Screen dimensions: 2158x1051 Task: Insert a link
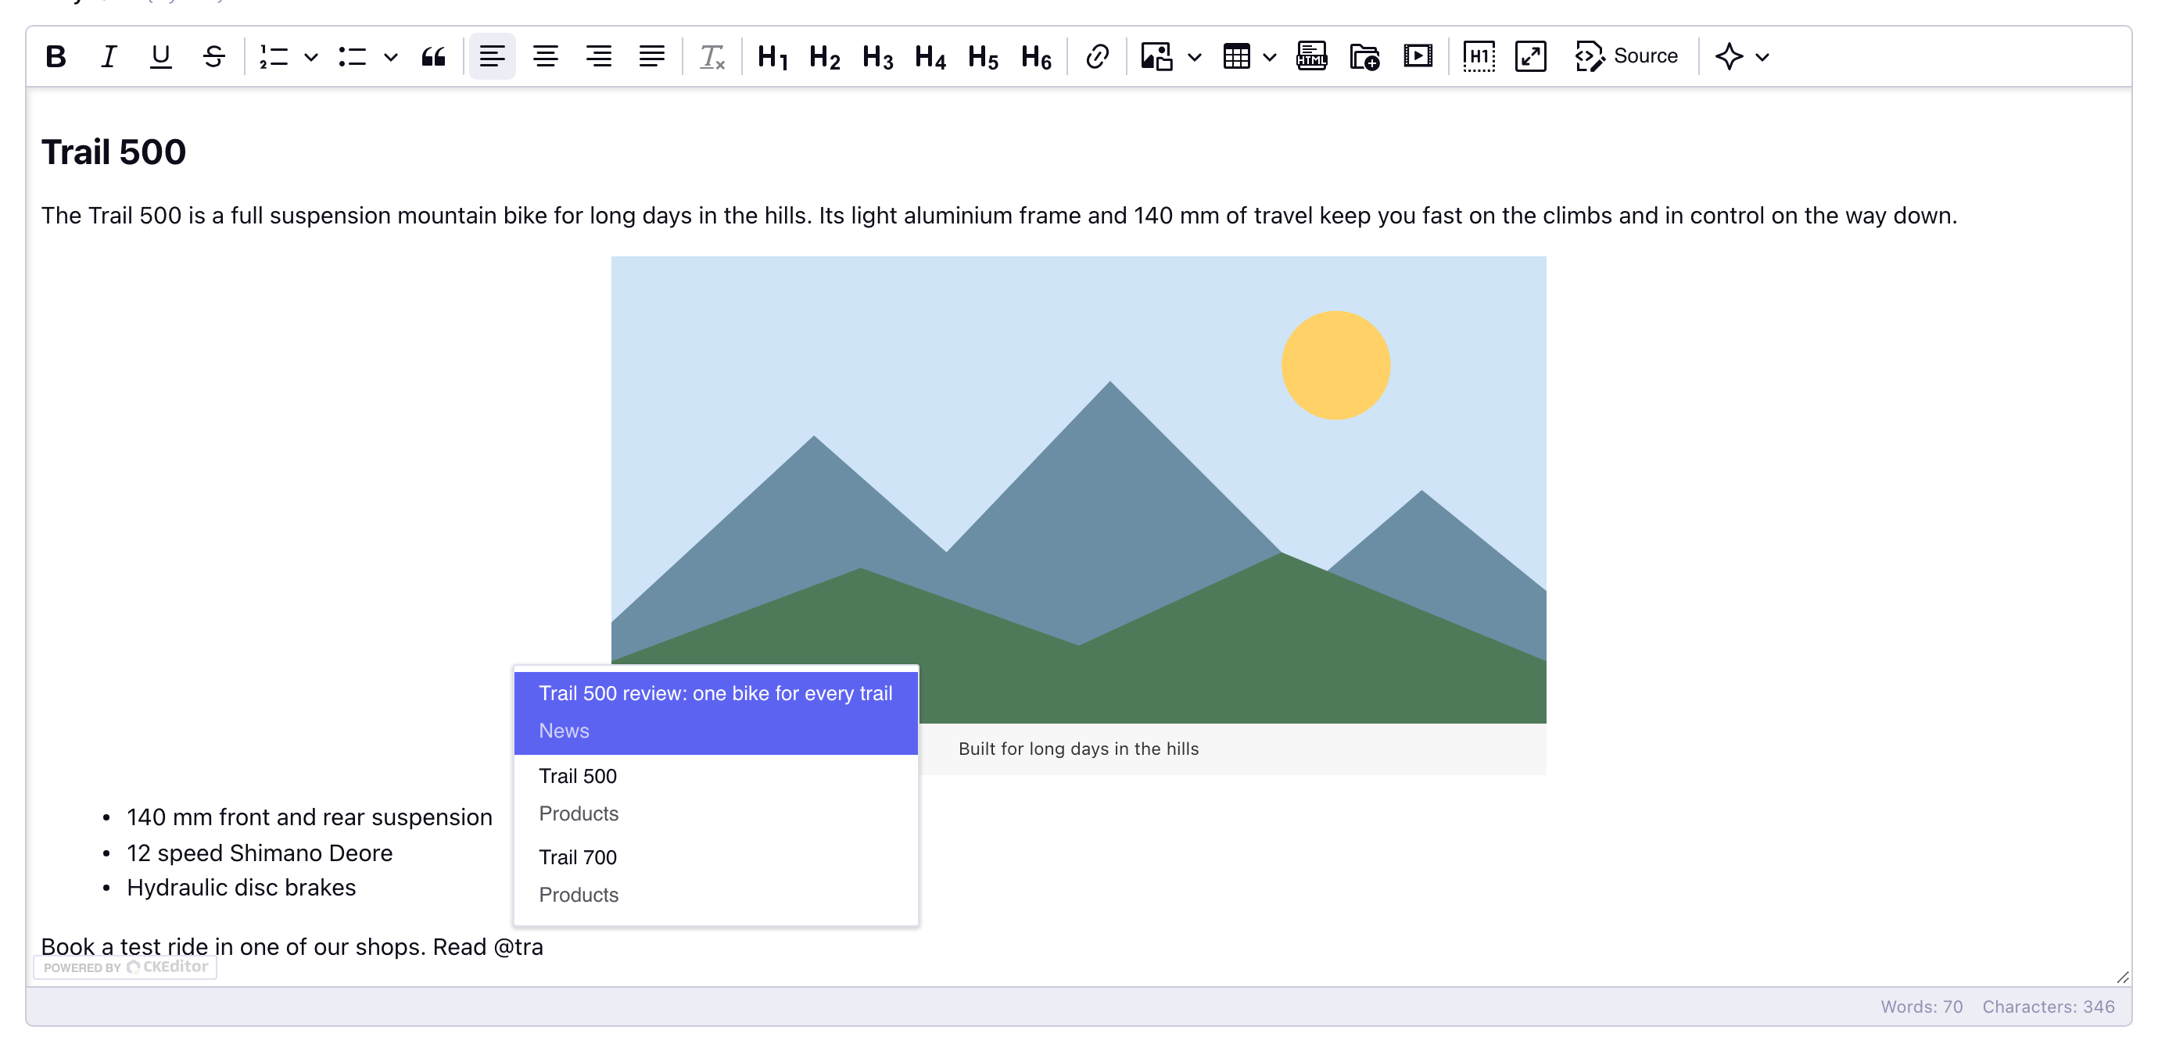pyautogui.click(x=1096, y=56)
